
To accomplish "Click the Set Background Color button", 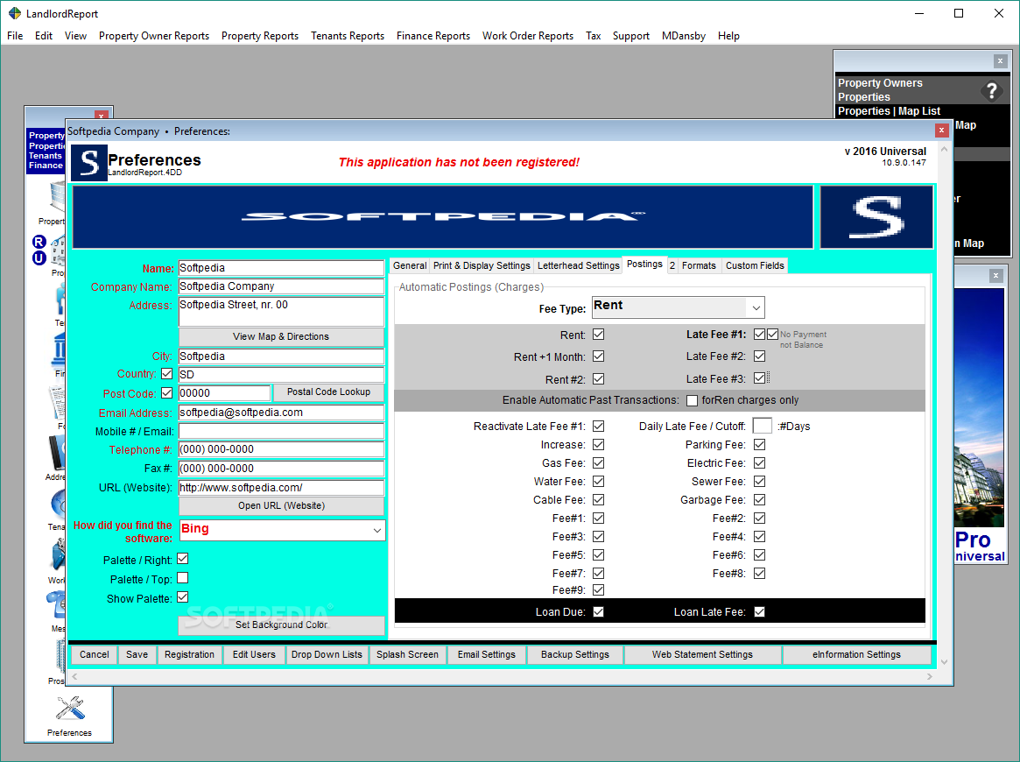I will (x=281, y=624).
